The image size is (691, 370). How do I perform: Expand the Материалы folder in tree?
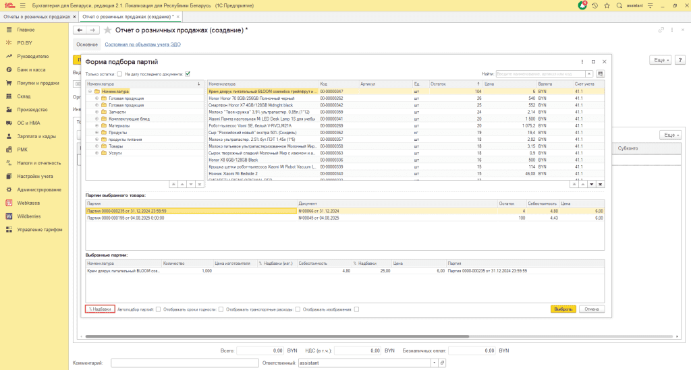click(96, 125)
